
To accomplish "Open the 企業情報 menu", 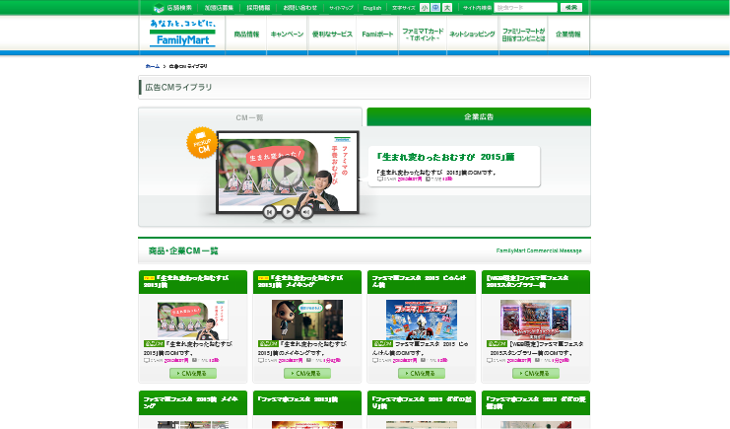I will (x=568, y=35).
